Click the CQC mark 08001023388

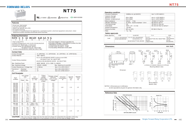76,18
